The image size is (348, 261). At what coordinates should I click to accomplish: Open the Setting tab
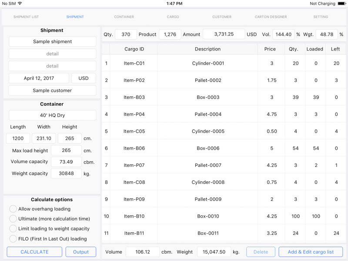[321, 17]
